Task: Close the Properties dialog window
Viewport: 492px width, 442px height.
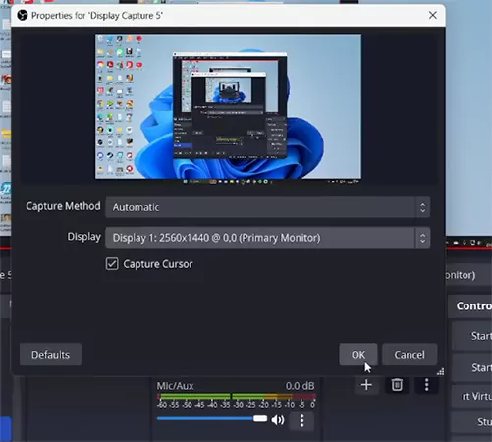Action: 433,15
